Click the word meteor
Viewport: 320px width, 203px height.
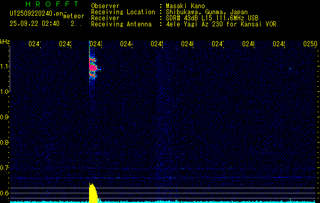pos(74,16)
